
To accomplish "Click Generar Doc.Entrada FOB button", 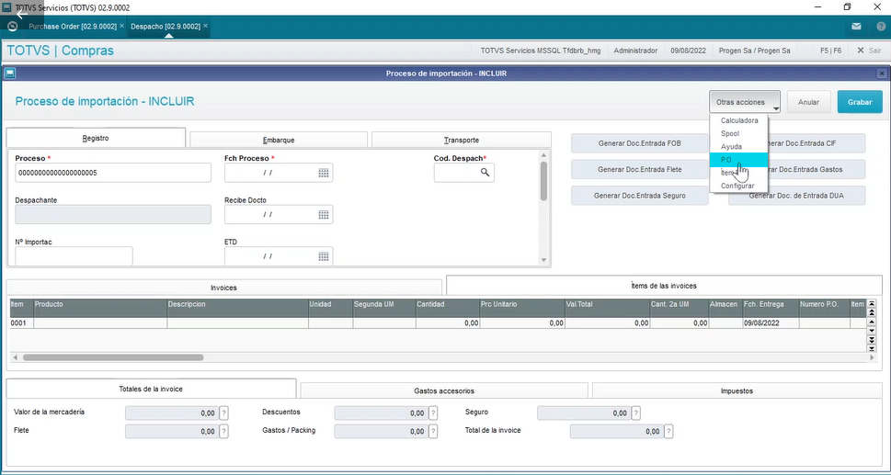I will click(x=640, y=143).
